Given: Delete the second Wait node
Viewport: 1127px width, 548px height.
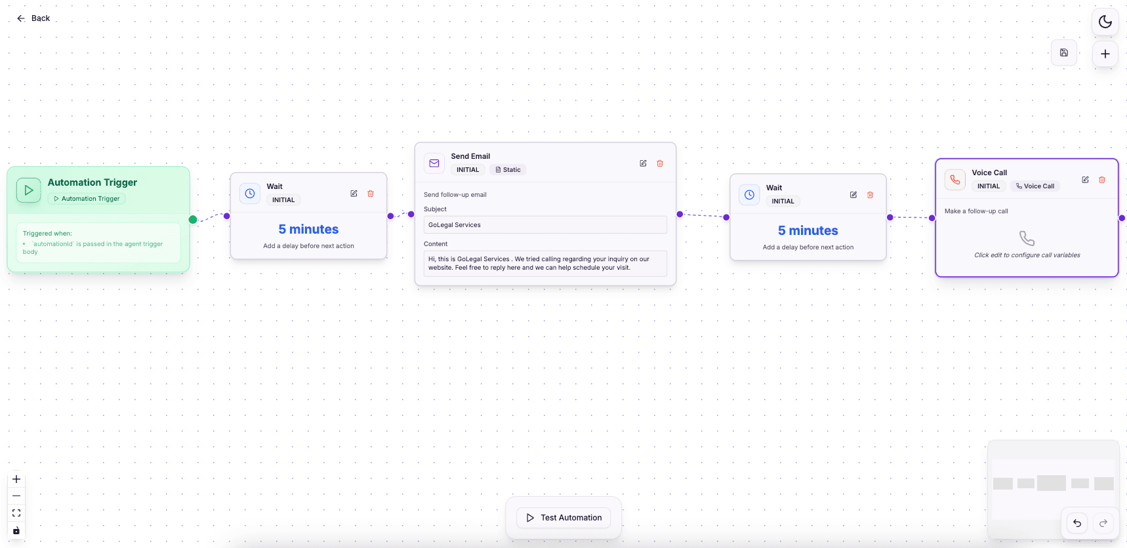Looking at the screenshot, I should point(871,195).
